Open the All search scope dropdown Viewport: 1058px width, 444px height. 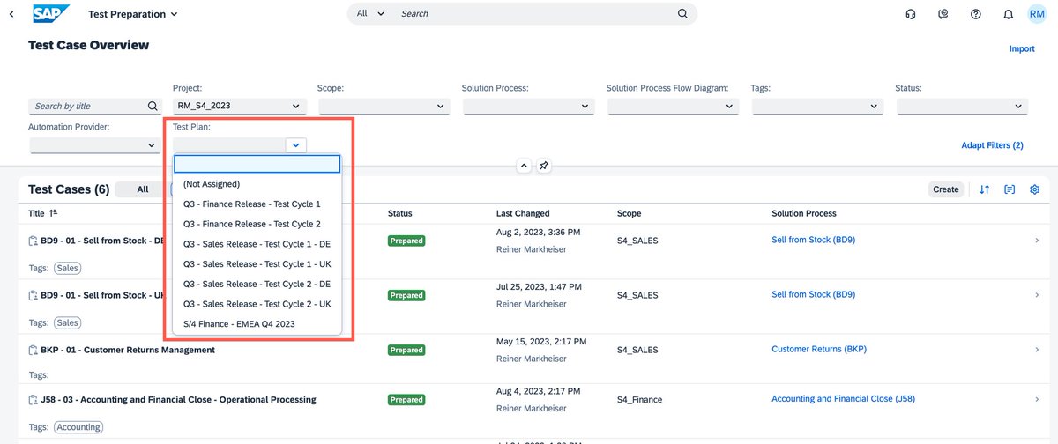(370, 14)
